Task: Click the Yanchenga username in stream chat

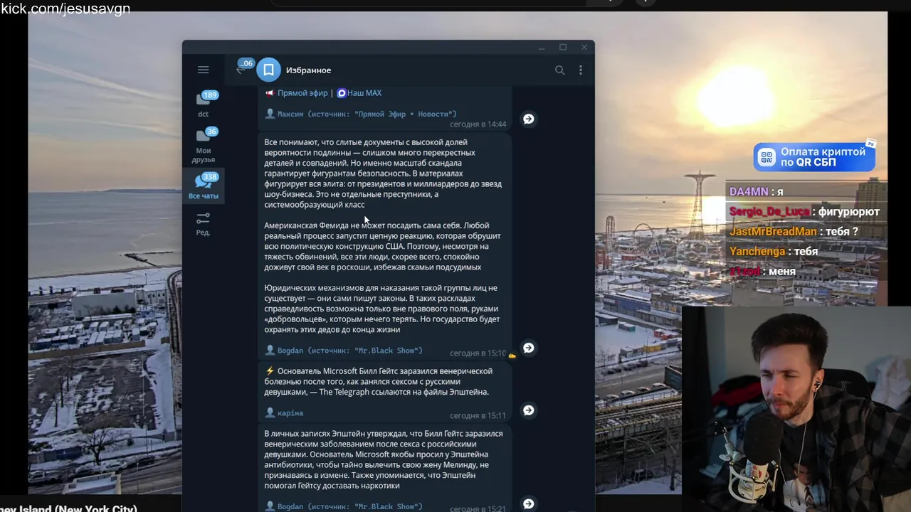Action: pos(757,252)
